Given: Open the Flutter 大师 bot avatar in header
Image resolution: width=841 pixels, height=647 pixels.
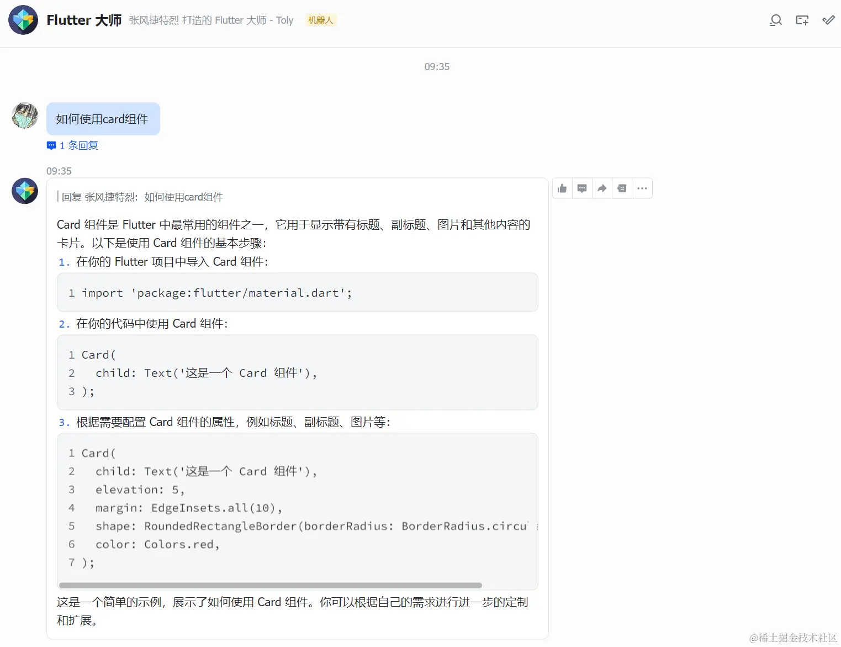Looking at the screenshot, I should coord(23,20).
